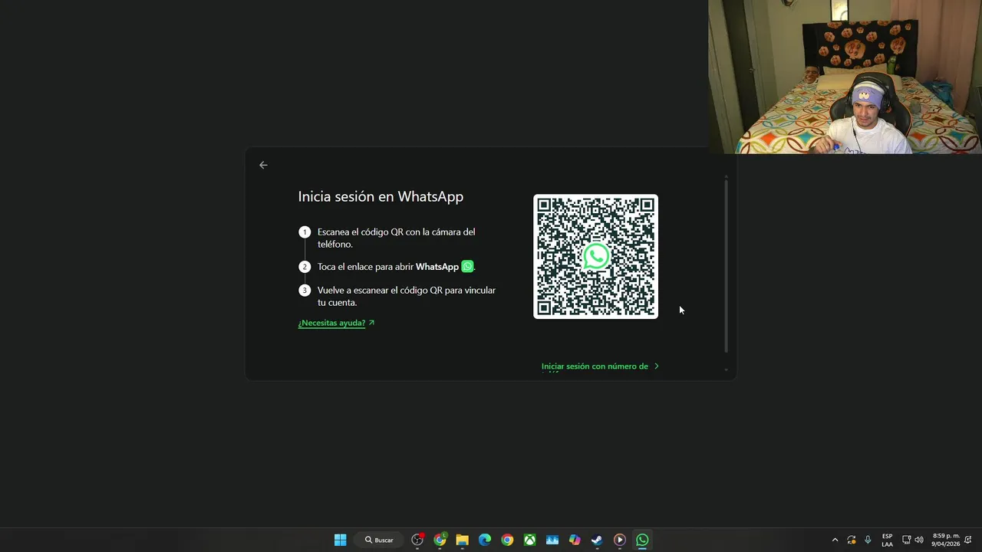Click the chevron beside Iniciar sesión con número

tap(656, 366)
